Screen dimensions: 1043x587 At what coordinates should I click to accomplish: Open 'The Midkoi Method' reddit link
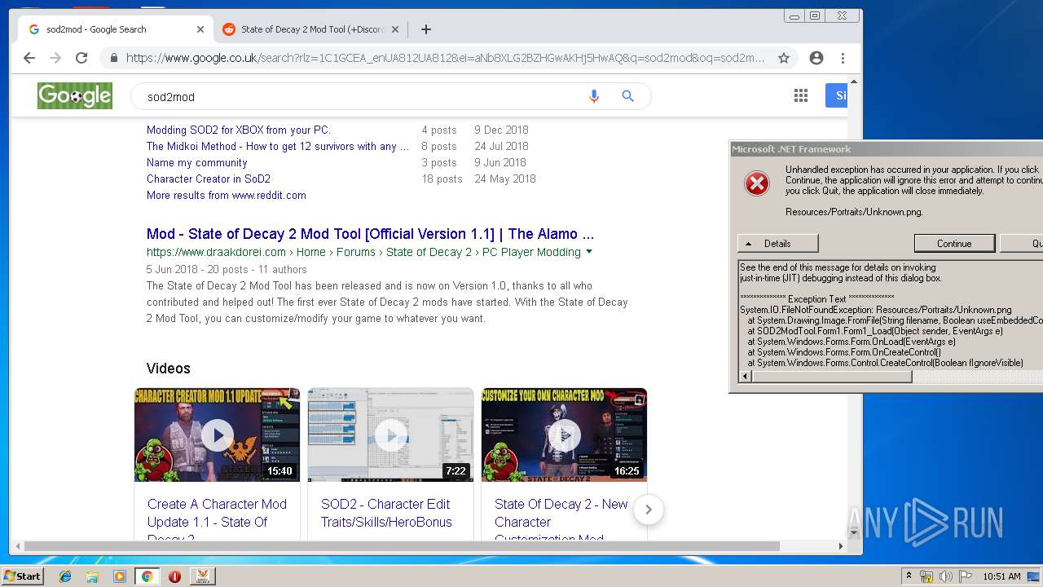[278, 146]
